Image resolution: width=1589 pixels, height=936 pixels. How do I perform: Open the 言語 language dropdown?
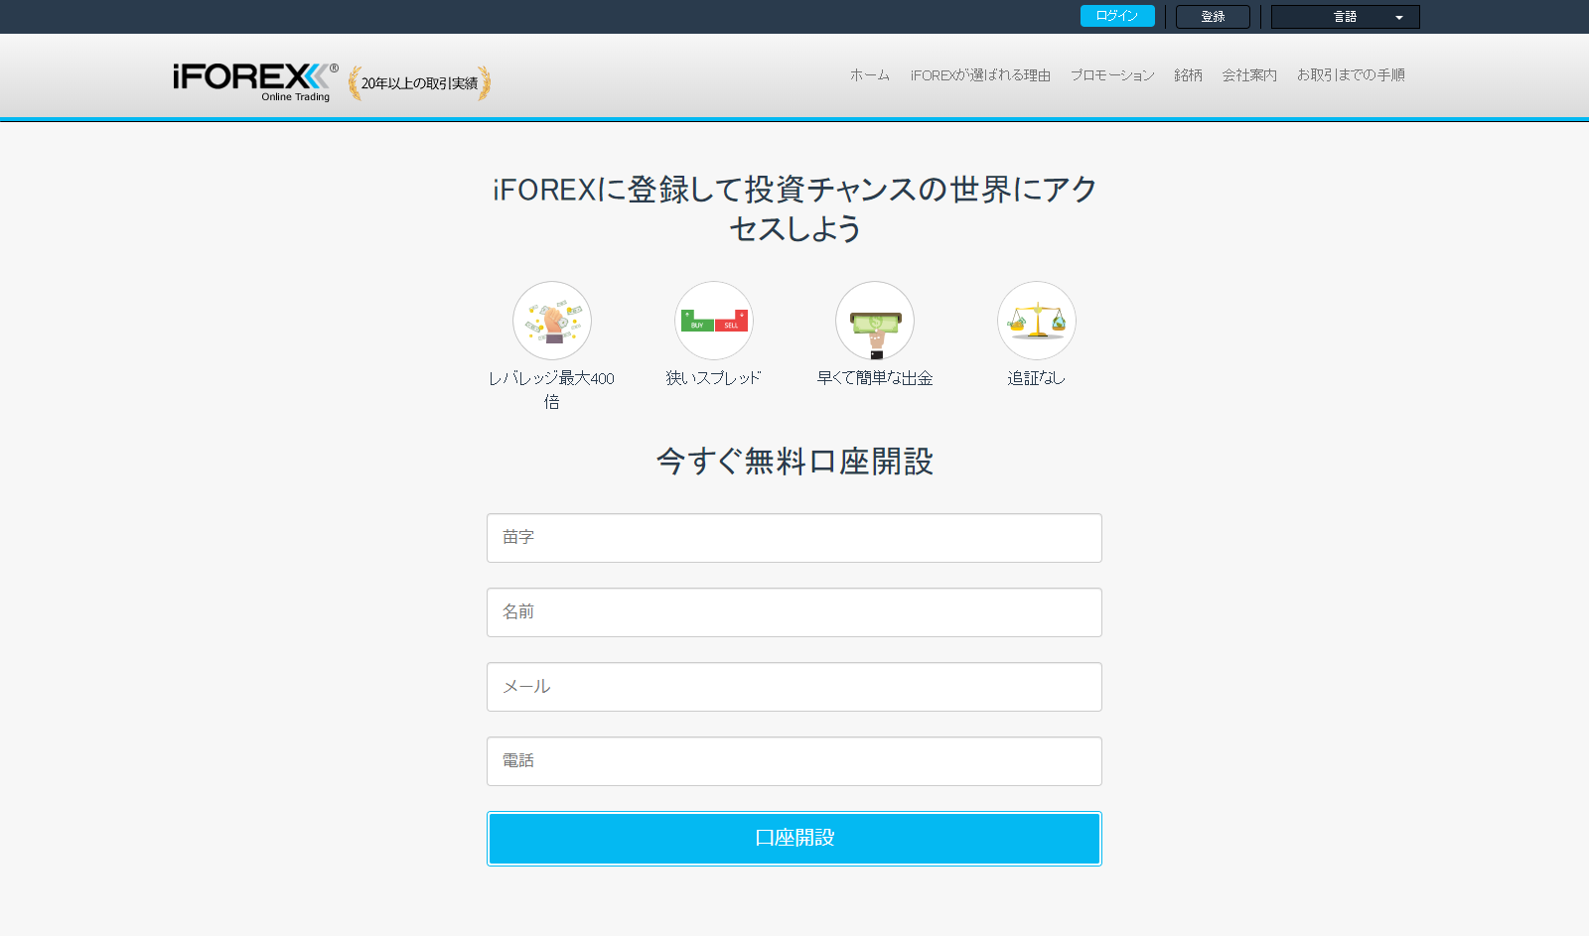(1346, 17)
